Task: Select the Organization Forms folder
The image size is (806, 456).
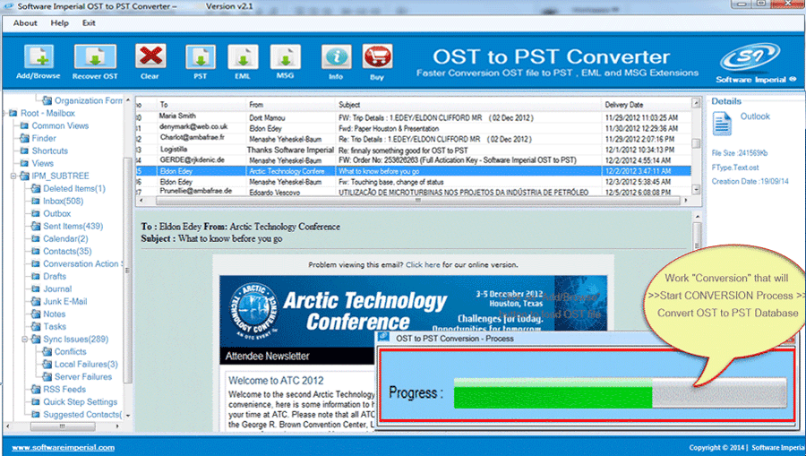Action: pyautogui.click(x=89, y=100)
